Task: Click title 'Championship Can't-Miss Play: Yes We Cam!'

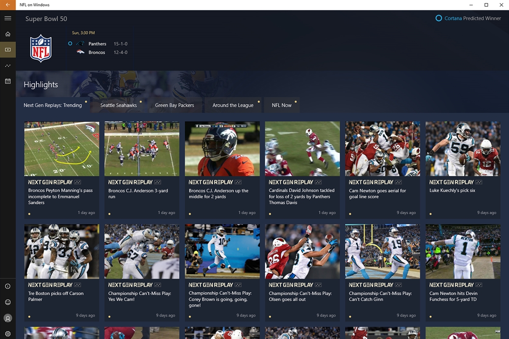Action: [140, 296]
